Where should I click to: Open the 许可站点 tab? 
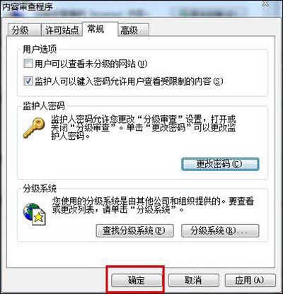(x=62, y=30)
